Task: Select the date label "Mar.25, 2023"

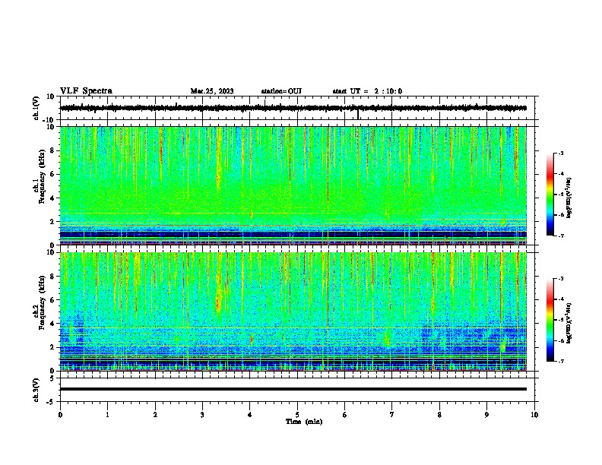Action: click(212, 91)
